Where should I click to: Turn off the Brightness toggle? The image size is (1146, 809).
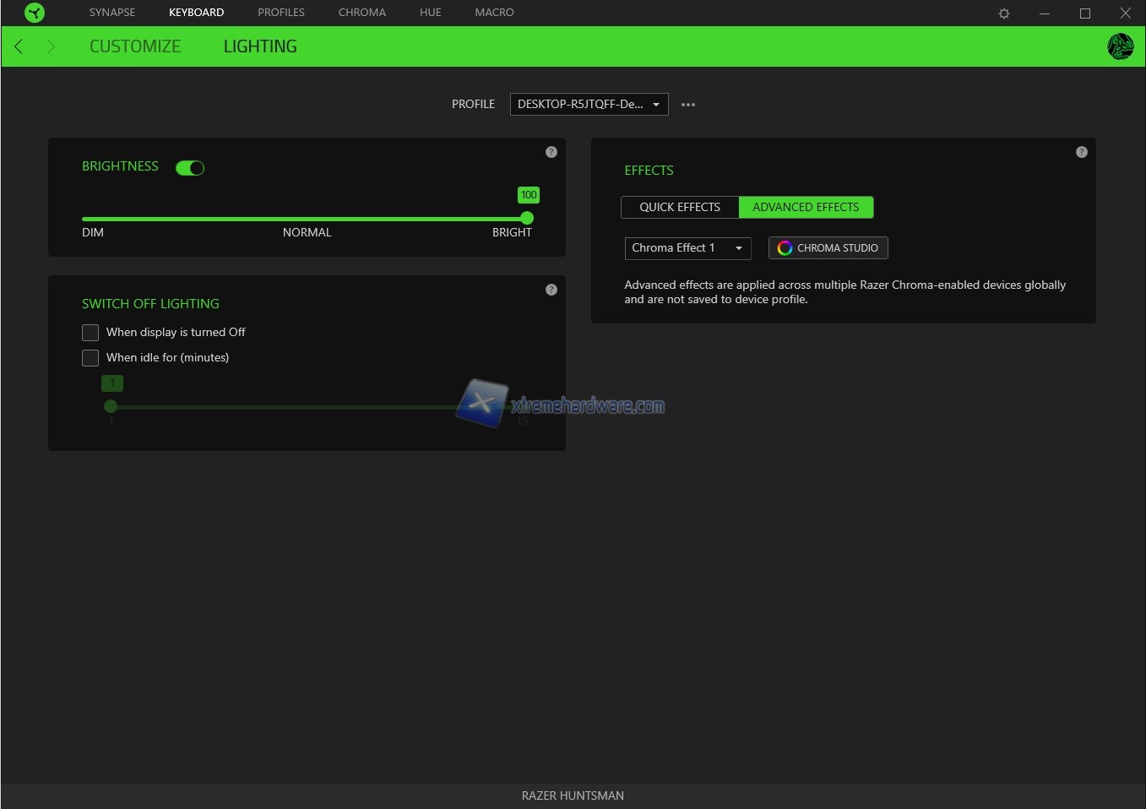tap(190, 168)
